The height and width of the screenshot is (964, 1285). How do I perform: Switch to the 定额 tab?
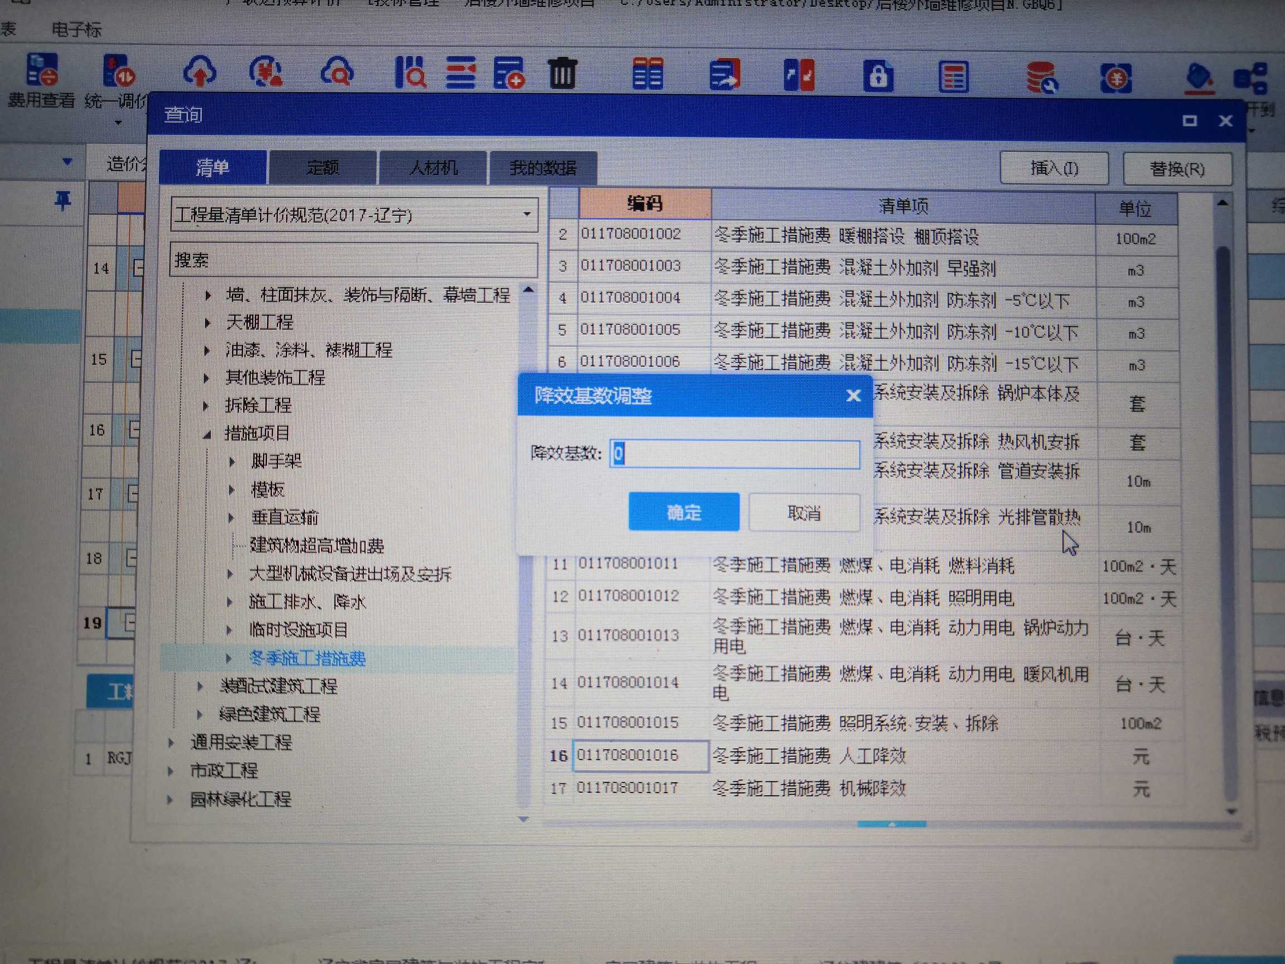pos(322,168)
